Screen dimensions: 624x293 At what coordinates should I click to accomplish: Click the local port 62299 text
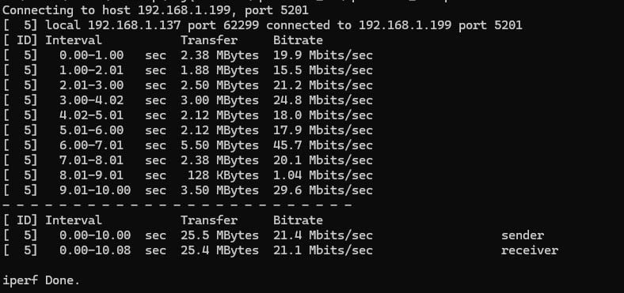tap(223, 25)
